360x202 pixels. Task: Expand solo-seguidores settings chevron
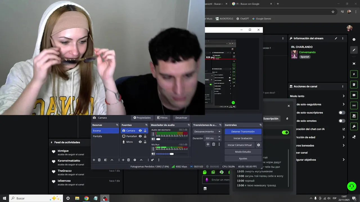(x=343, y=104)
